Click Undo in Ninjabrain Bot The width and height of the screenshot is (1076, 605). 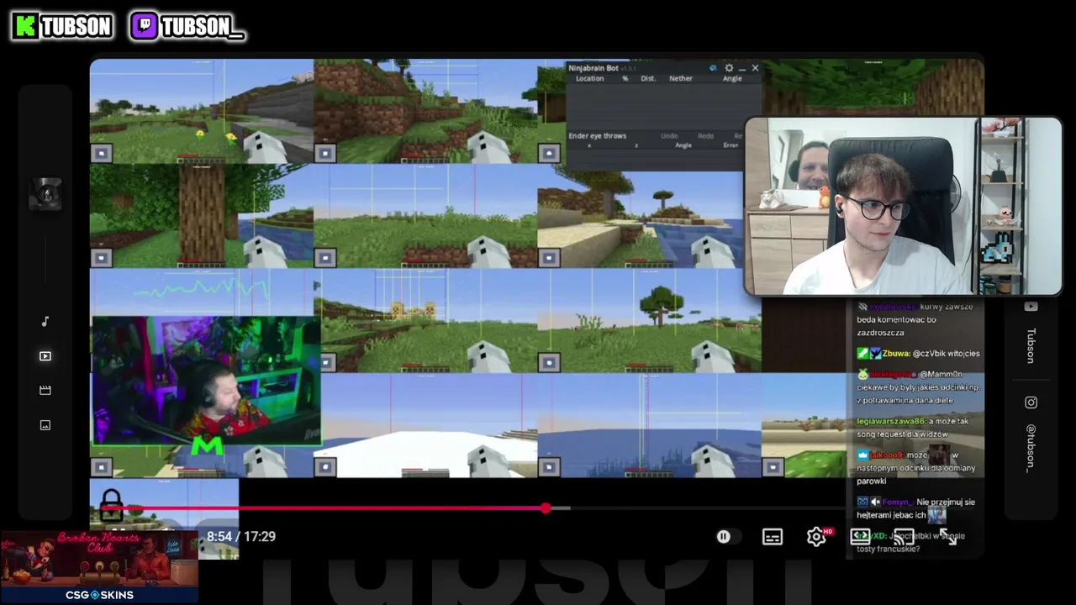[669, 135]
